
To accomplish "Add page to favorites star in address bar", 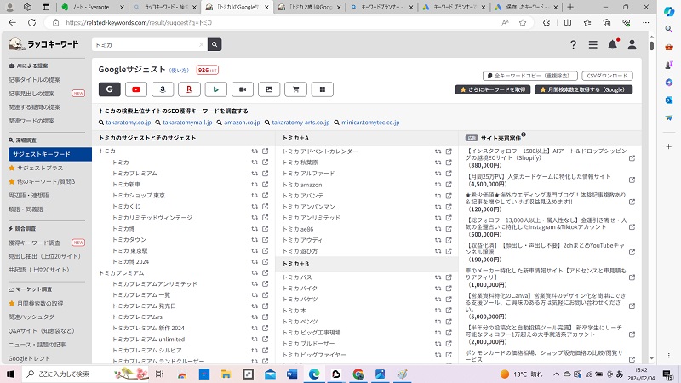I will (x=523, y=23).
